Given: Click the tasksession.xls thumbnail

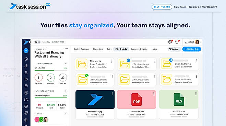Looking at the screenshot, I should (x=179, y=99).
